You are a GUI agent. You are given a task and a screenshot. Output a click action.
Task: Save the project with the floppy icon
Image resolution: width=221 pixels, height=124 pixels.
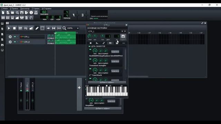[x=22, y=13]
